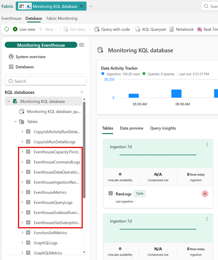This screenshot has width=218, height=260.
Task: Click the Tables folder icon
Action: coord(22,122)
